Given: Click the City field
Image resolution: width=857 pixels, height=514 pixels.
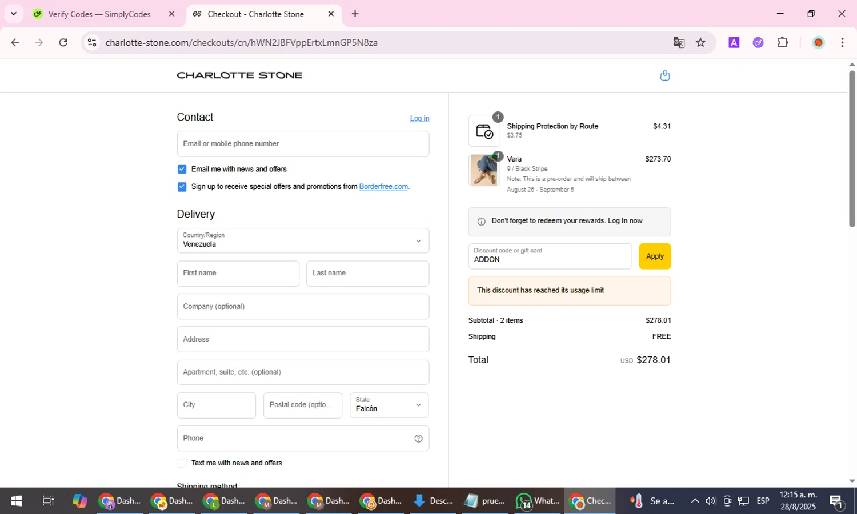Looking at the screenshot, I should click(217, 405).
